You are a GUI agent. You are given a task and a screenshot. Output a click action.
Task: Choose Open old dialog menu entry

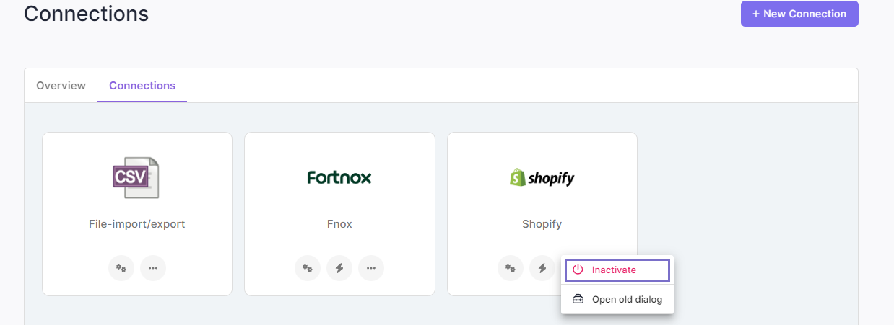(x=617, y=299)
